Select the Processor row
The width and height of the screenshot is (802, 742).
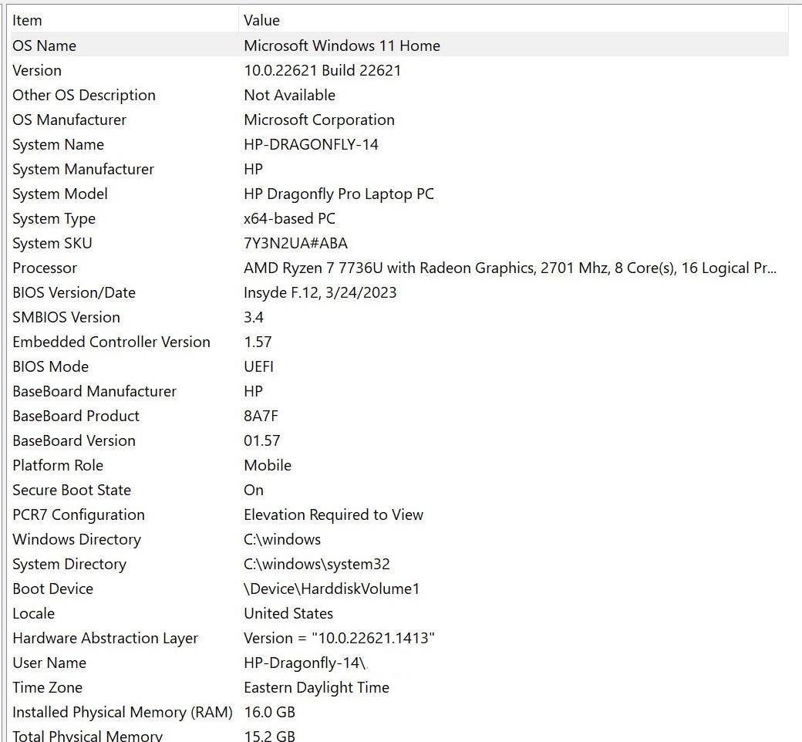[45, 268]
